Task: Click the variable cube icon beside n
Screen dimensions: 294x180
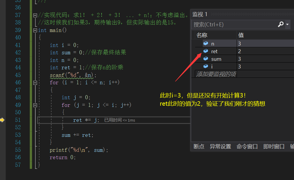Action: coord(206,43)
